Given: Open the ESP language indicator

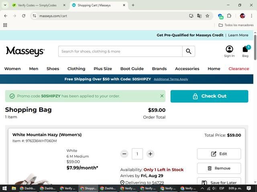Looking at the screenshot, I should 222,188.
